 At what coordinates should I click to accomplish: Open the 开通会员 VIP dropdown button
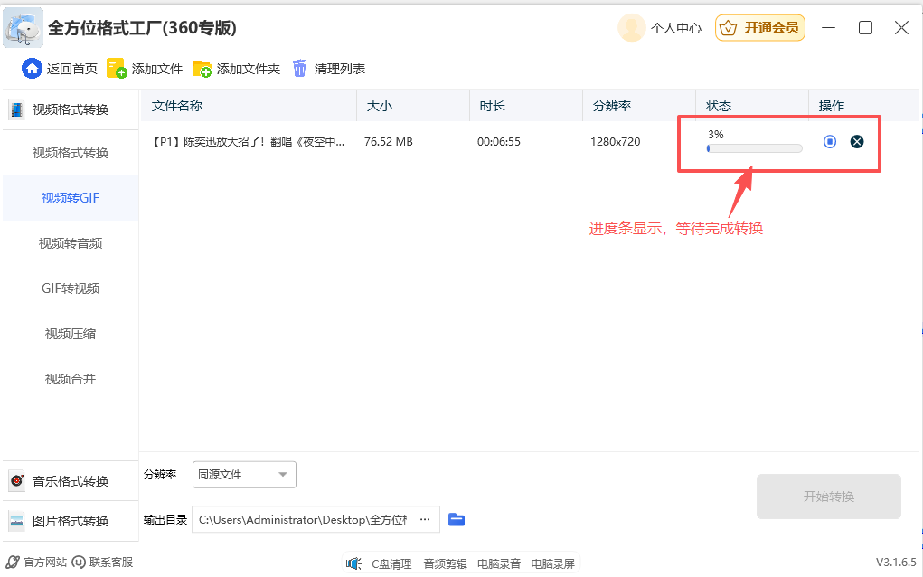[759, 28]
